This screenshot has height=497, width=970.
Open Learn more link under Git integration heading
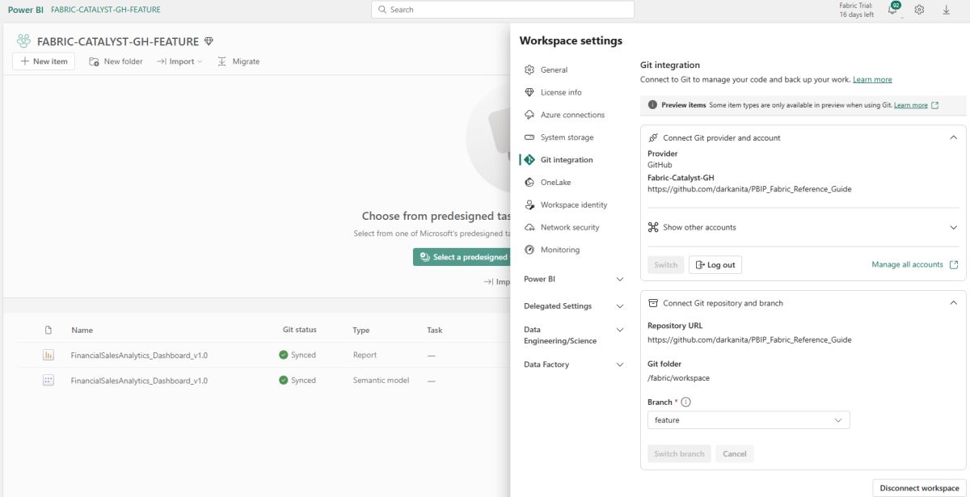coord(872,80)
